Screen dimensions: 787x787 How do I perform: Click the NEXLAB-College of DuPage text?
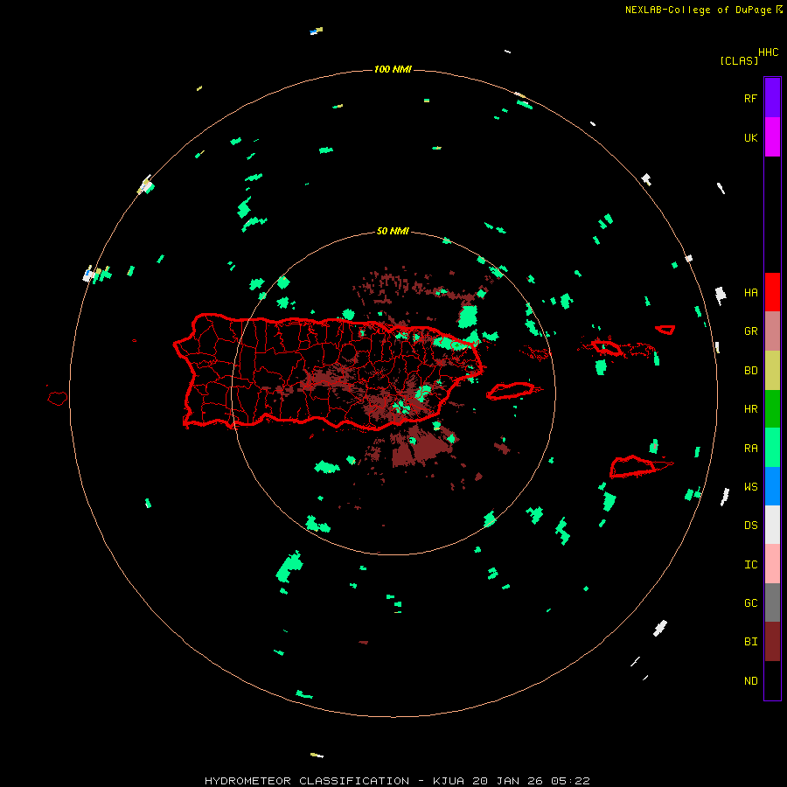(x=700, y=10)
